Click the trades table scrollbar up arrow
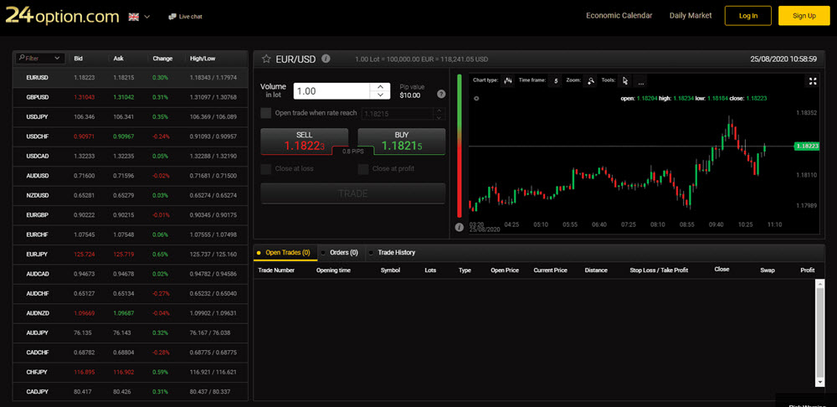Screen dimensions: 837x407 (820, 284)
